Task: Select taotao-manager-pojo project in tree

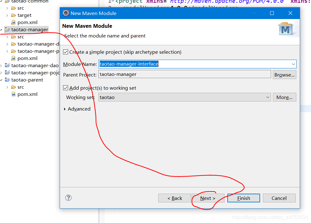Action: (x=36, y=72)
